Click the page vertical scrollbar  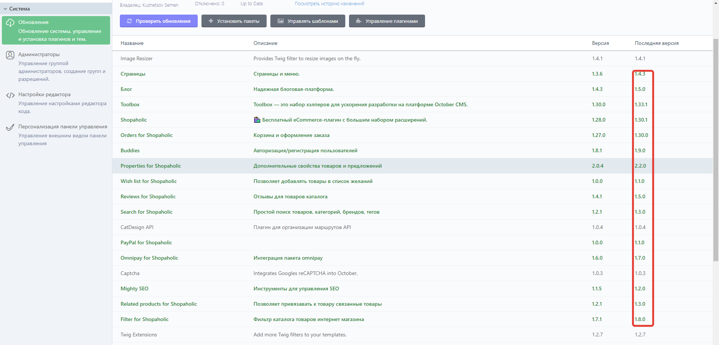pyautogui.click(x=716, y=150)
